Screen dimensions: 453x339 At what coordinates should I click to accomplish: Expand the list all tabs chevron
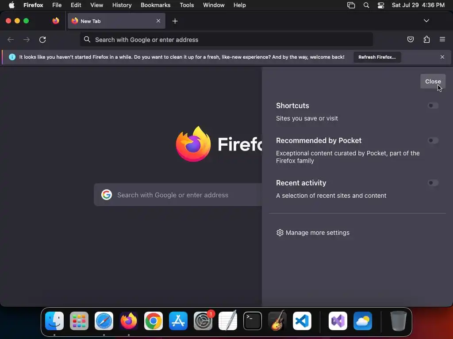click(x=426, y=21)
